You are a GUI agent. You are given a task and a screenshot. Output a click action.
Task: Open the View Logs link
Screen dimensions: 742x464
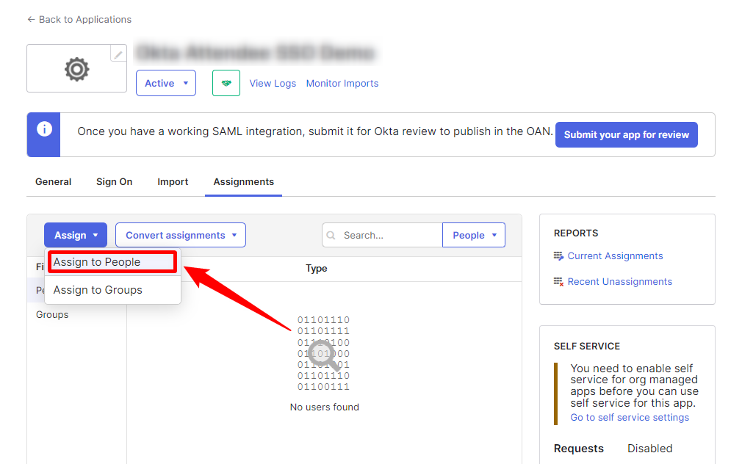tap(273, 83)
